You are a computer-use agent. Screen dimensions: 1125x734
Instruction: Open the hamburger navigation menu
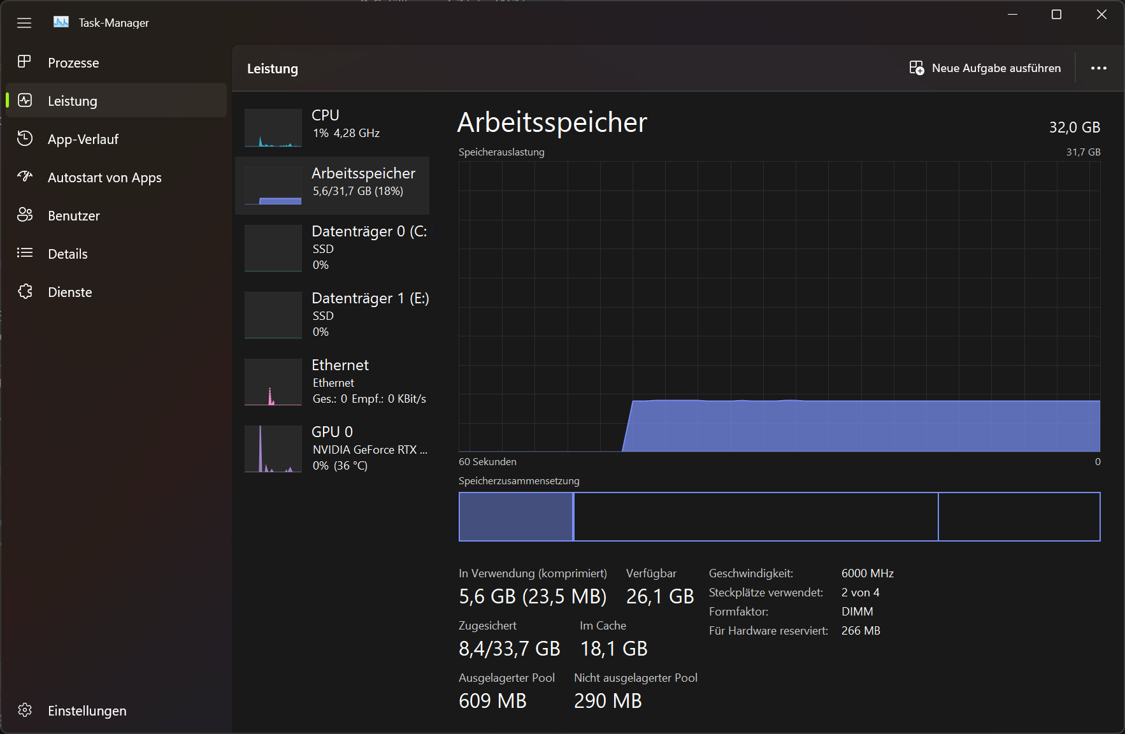(x=24, y=23)
